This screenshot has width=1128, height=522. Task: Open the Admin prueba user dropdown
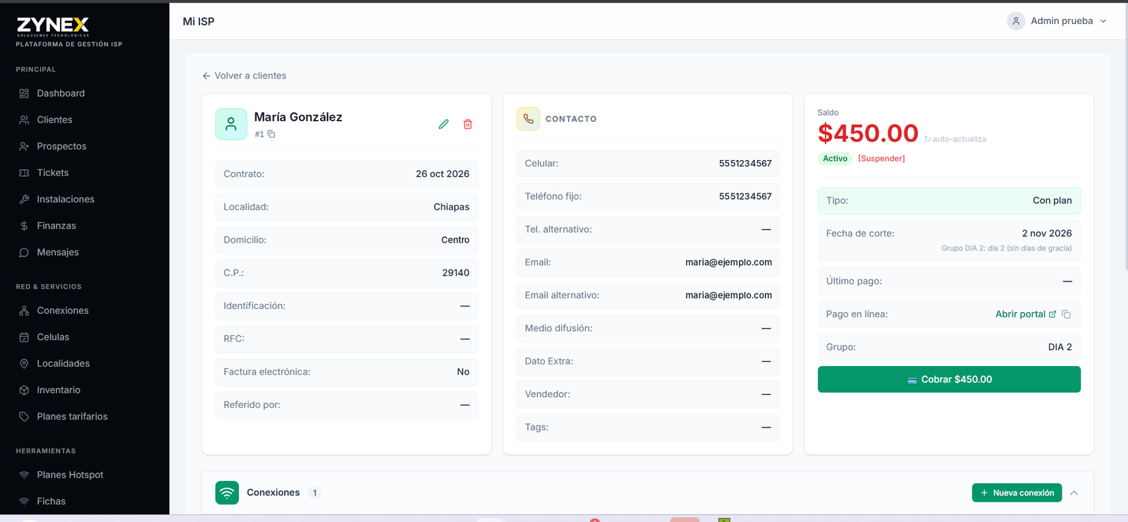[x=1057, y=21]
